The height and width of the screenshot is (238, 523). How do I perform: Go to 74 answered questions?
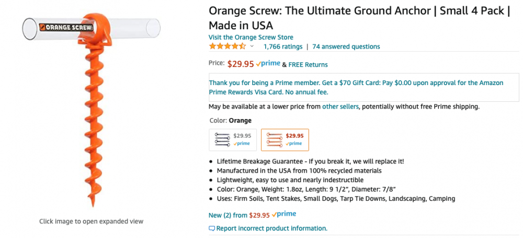pos(346,46)
